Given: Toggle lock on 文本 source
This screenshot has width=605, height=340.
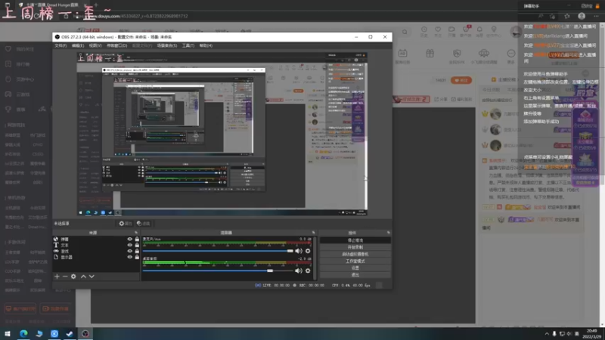Looking at the screenshot, I should (x=137, y=245).
